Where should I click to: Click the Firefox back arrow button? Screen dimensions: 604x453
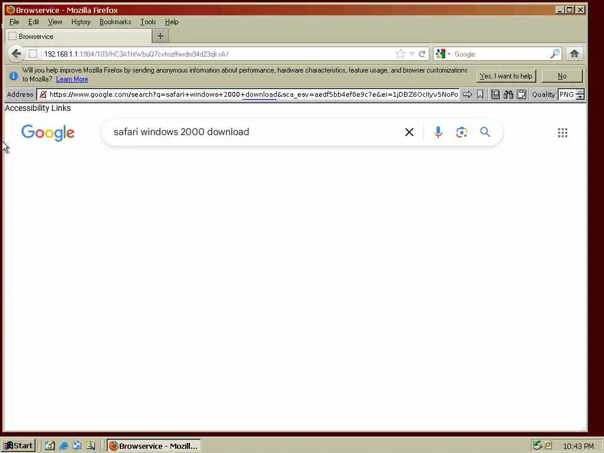(16, 54)
